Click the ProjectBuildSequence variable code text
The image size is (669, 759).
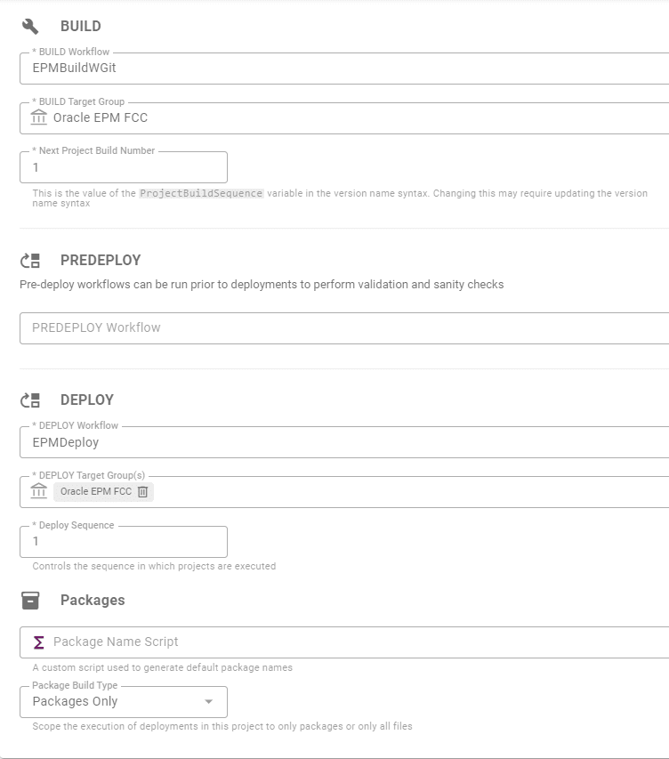(x=201, y=193)
